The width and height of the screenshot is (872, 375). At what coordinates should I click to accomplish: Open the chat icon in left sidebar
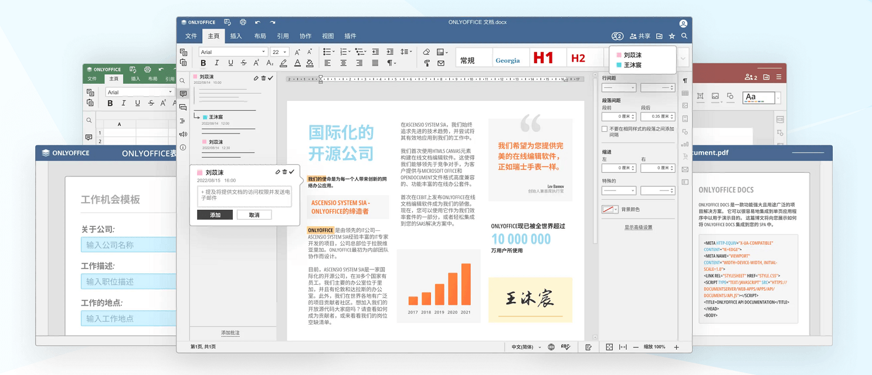183,108
